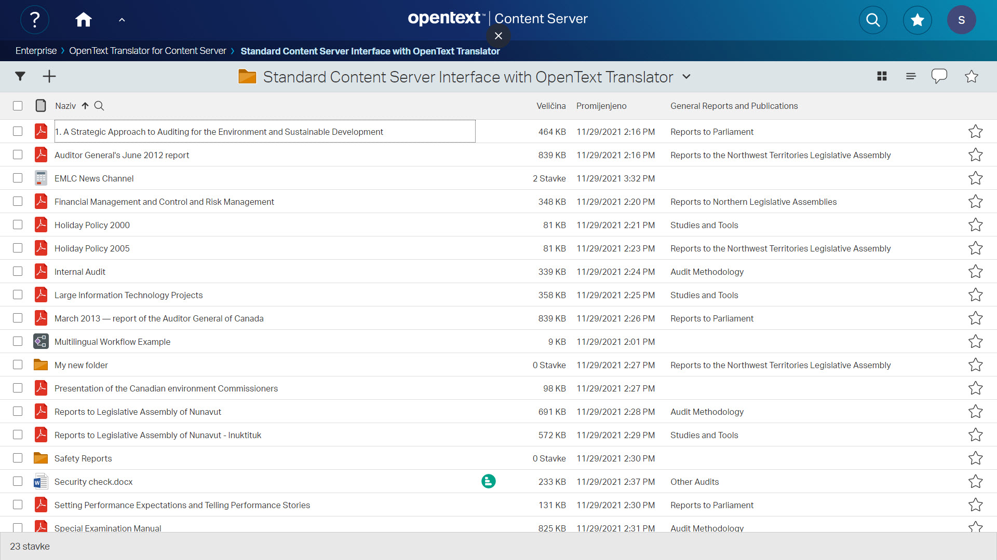The width and height of the screenshot is (997, 560).
Task: Open OpenText Translator for Content Server breadcrumb
Action: coord(147,51)
